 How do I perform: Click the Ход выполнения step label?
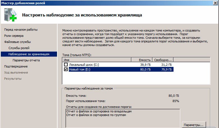coord(16,73)
